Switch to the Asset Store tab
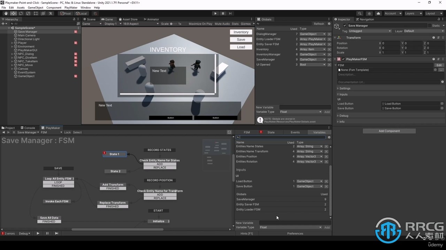Viewport: 446px width, 250px height. pyautogui.click(x=128, y=19)
